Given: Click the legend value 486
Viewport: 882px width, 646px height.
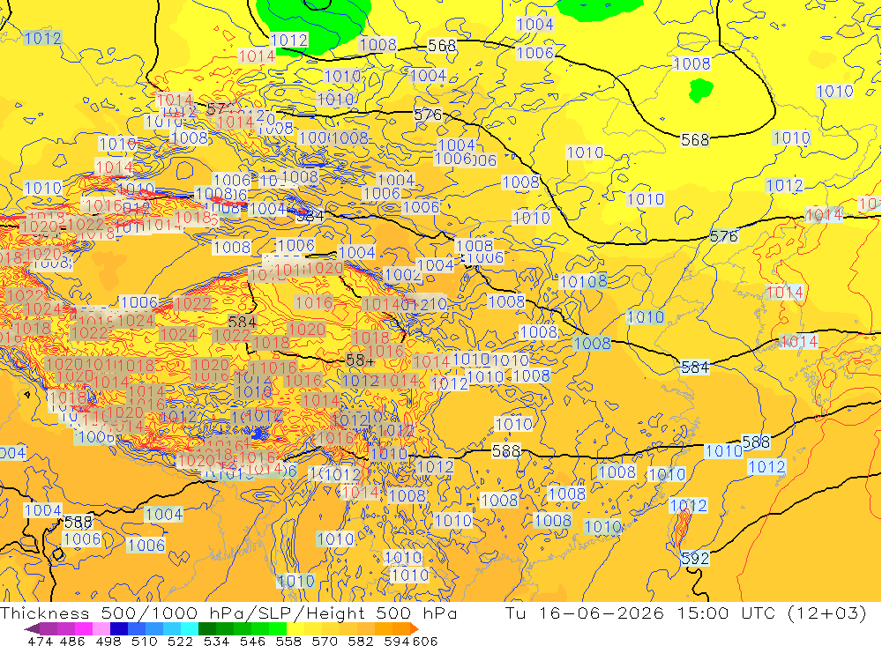Looking at the screenshot, I should click(x=72, y=641).
